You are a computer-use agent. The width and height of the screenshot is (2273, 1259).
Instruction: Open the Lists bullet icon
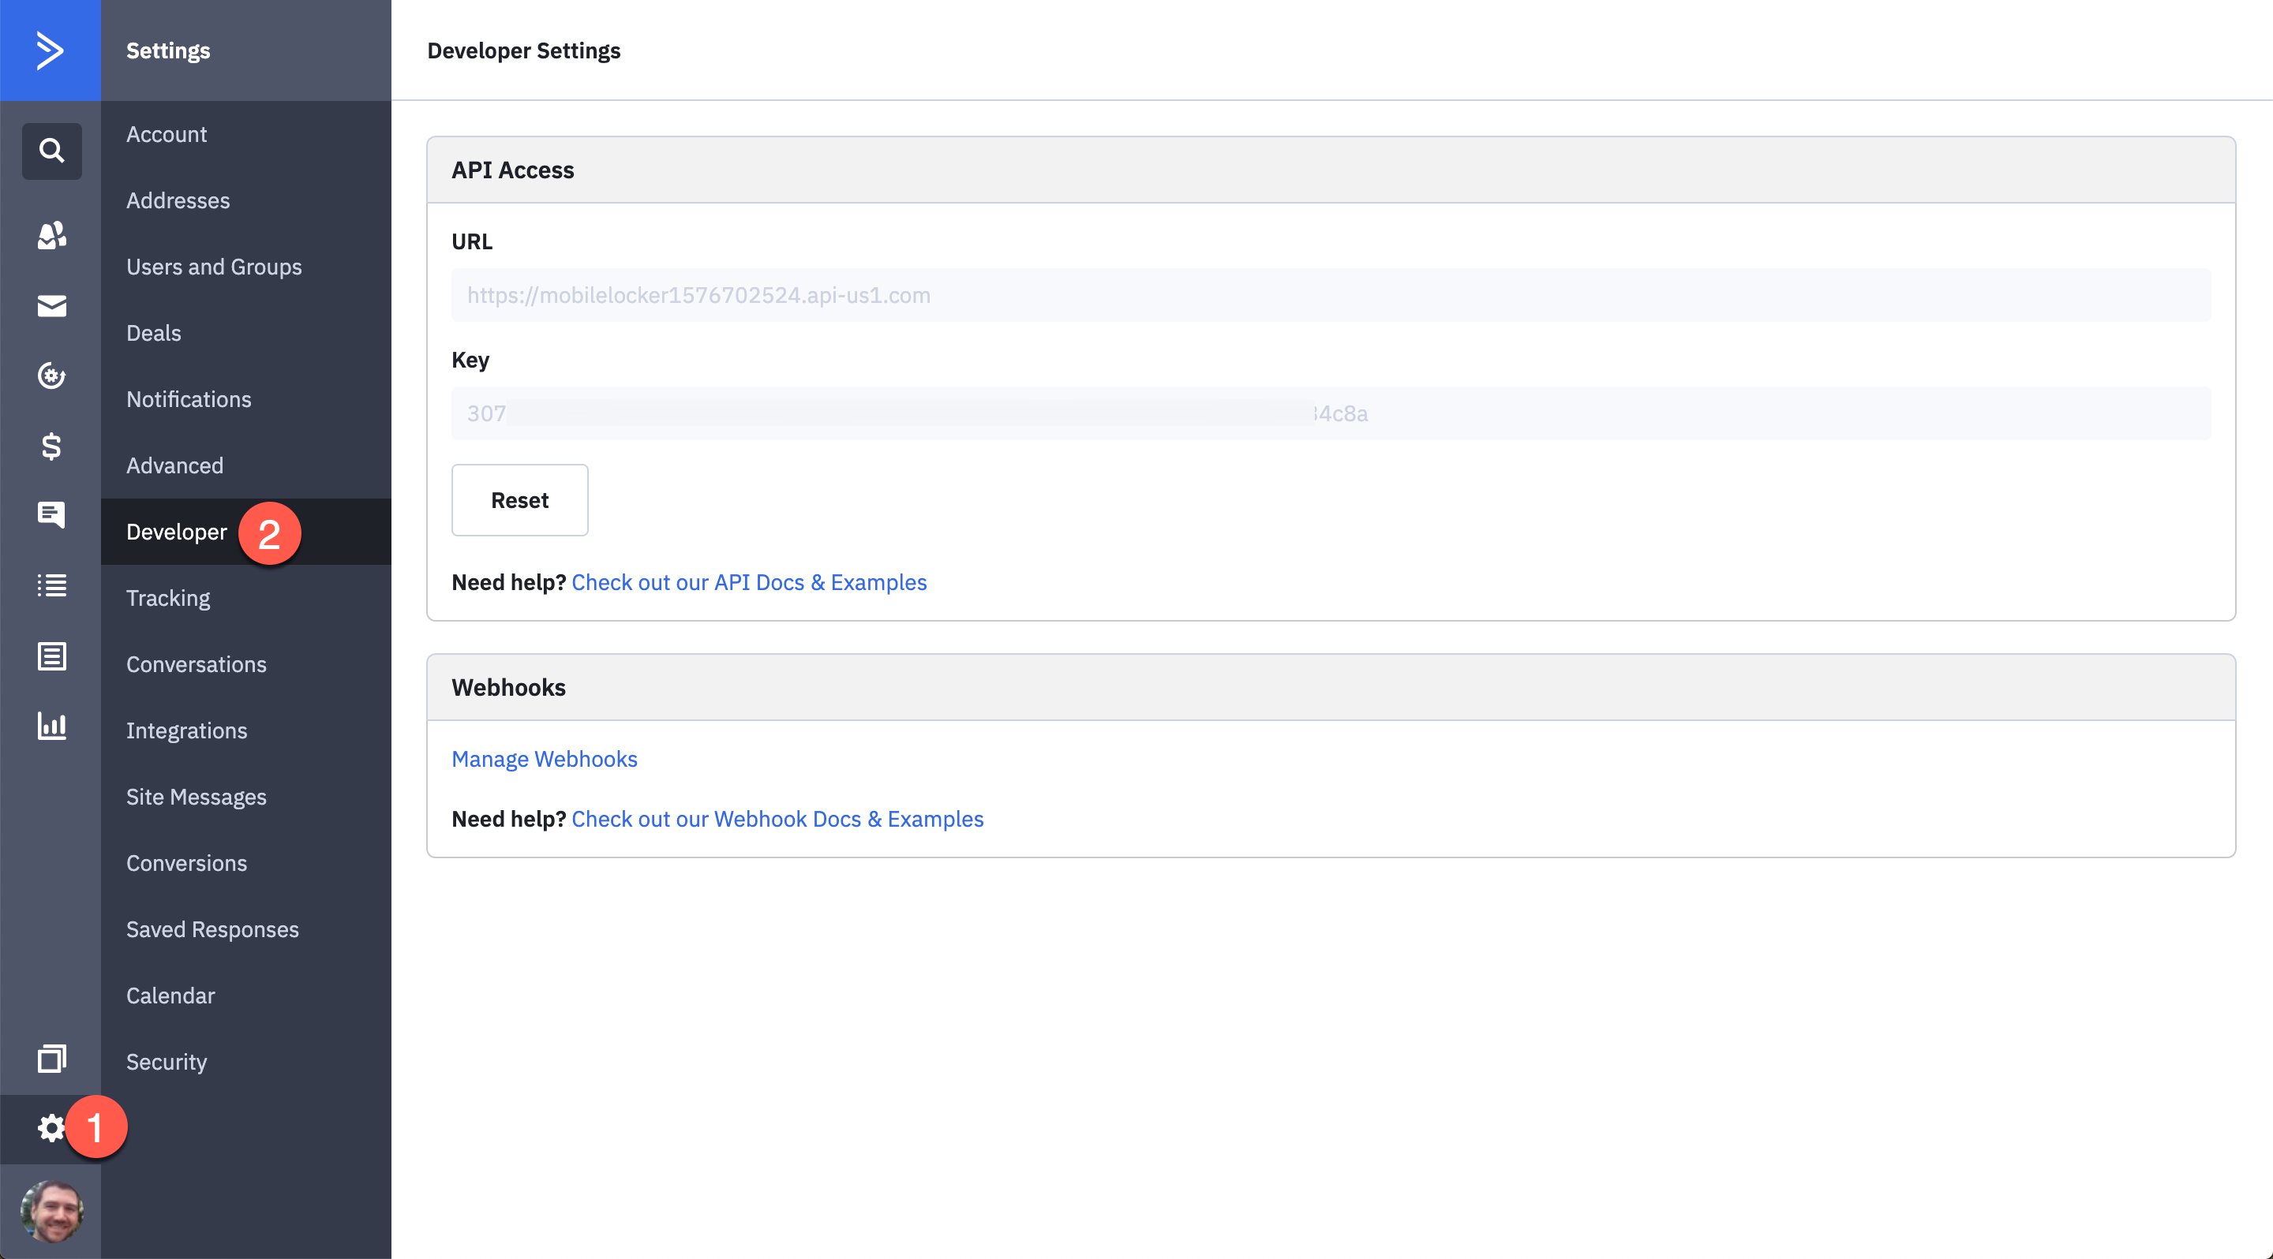coord(51,585)
